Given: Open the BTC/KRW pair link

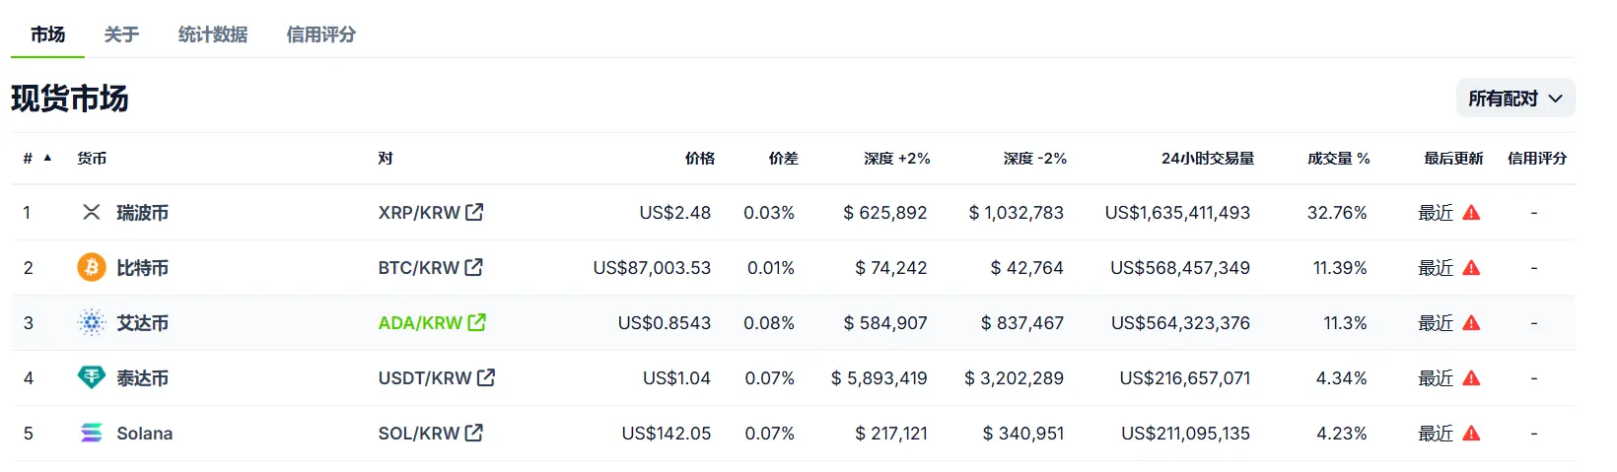Looking at the screenshot, I should point(419,267).
